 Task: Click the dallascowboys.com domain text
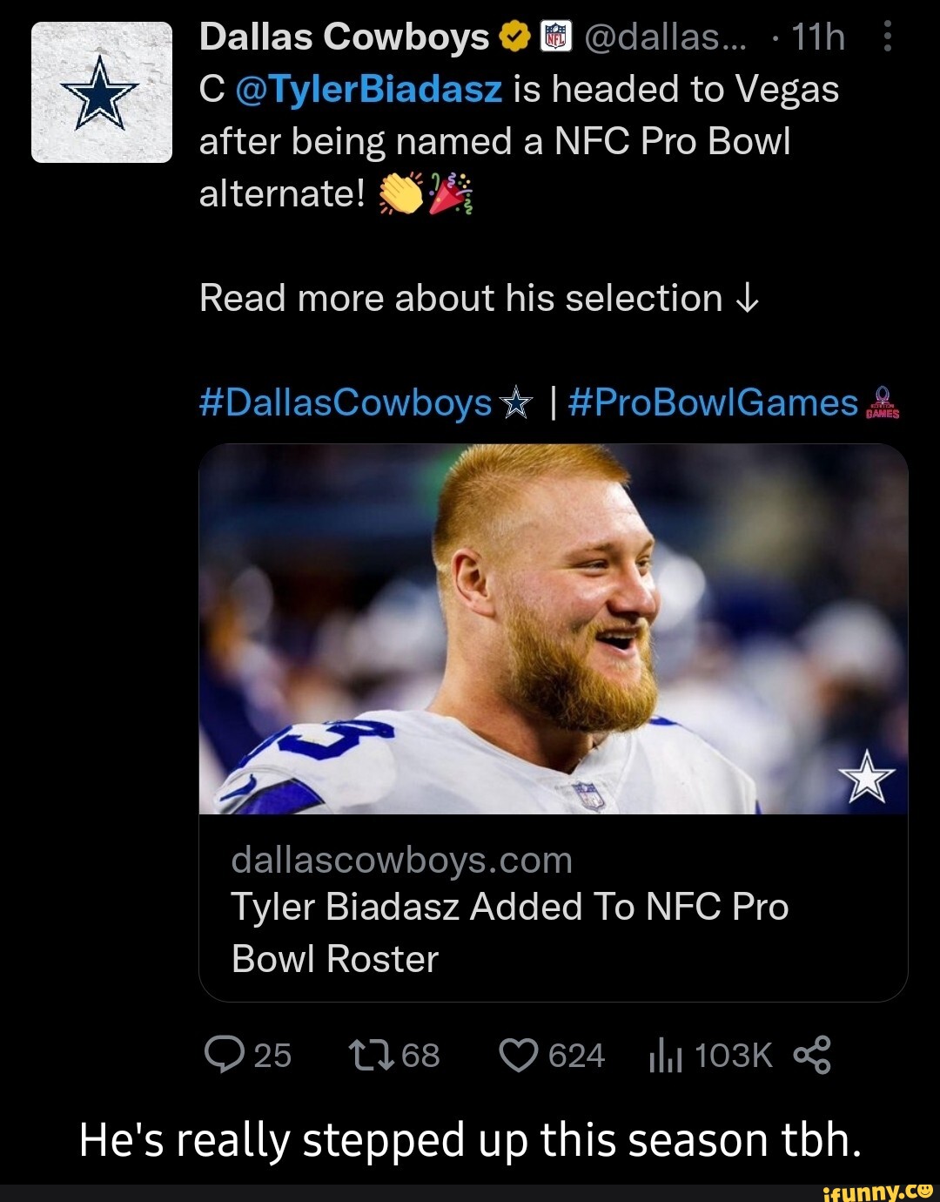coord(402,860)
